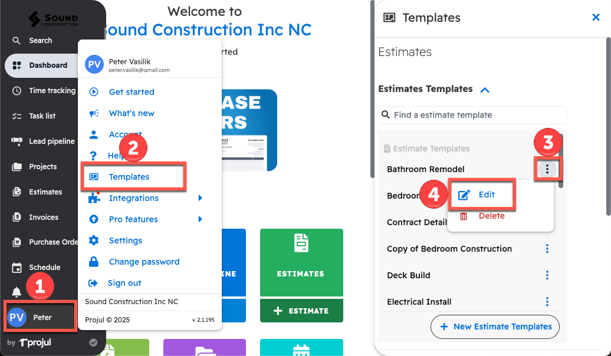Screen dimensions: 611x356
Task: Type in the Find a estimate template field
Action: pos(478,115)
